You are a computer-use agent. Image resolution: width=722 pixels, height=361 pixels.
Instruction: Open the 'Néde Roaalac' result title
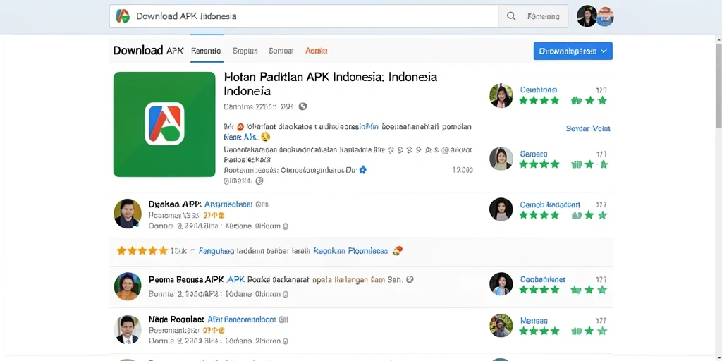pos(176,319)
